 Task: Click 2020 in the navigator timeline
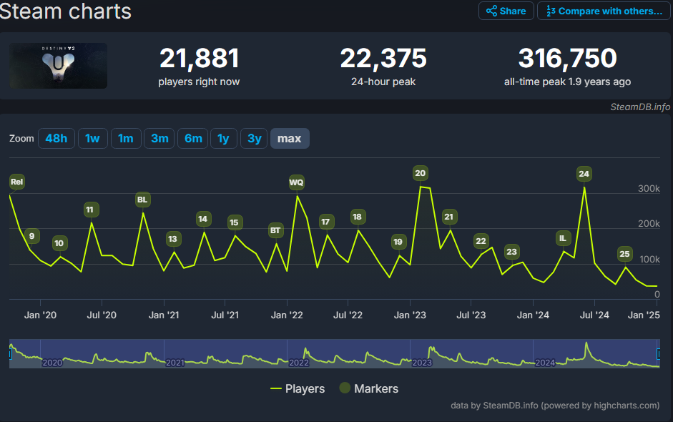(x=52, y=363)
